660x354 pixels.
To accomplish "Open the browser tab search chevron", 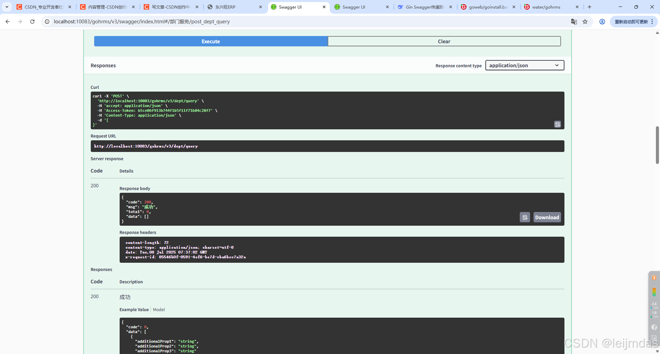I will [x=7, y=7].
